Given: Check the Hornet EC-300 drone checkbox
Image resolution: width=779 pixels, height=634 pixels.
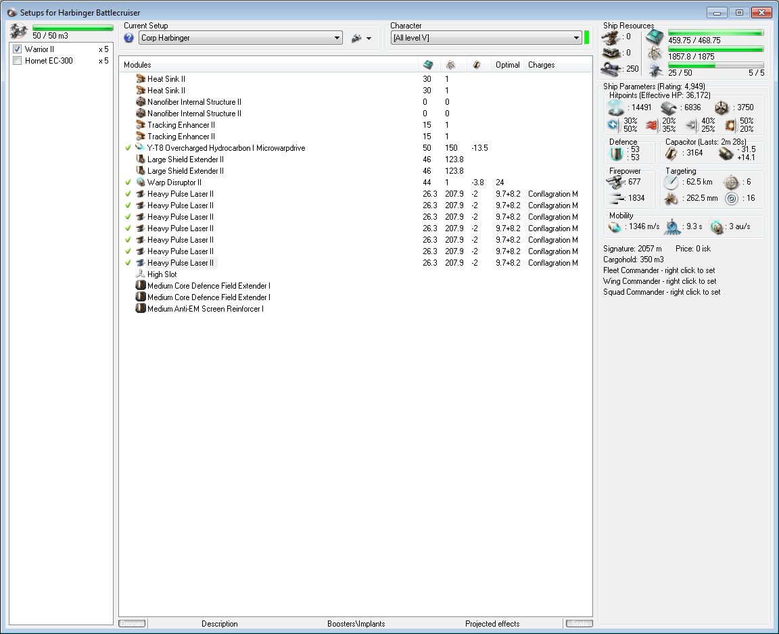Looking at the screenshot, I should tap(18, 61).
